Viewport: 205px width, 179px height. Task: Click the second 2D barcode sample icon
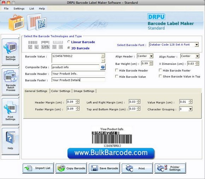pyautogui.click(x=36, y=47)
